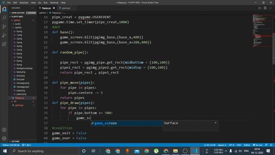Viewport: 275px width, 155px height.
Task: Run the Python file with play icon
Action: [x=260, y=8]
